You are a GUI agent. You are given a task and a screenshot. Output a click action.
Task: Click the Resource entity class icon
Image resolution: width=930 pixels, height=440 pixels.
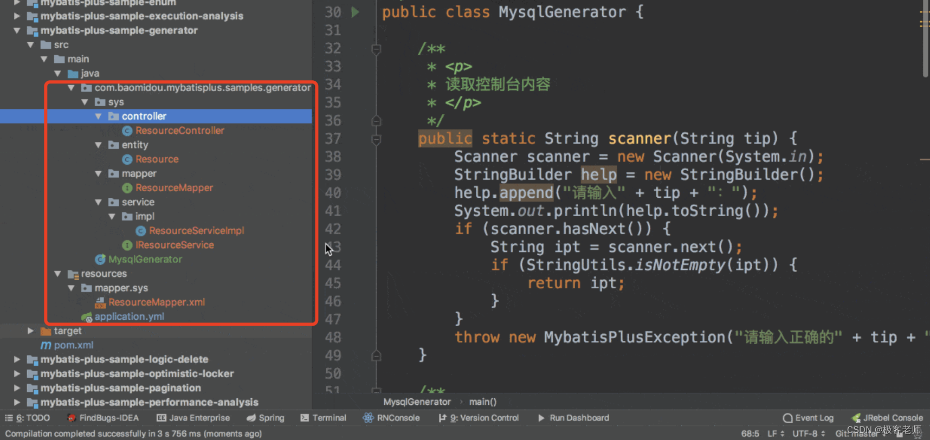pos(127,159)
